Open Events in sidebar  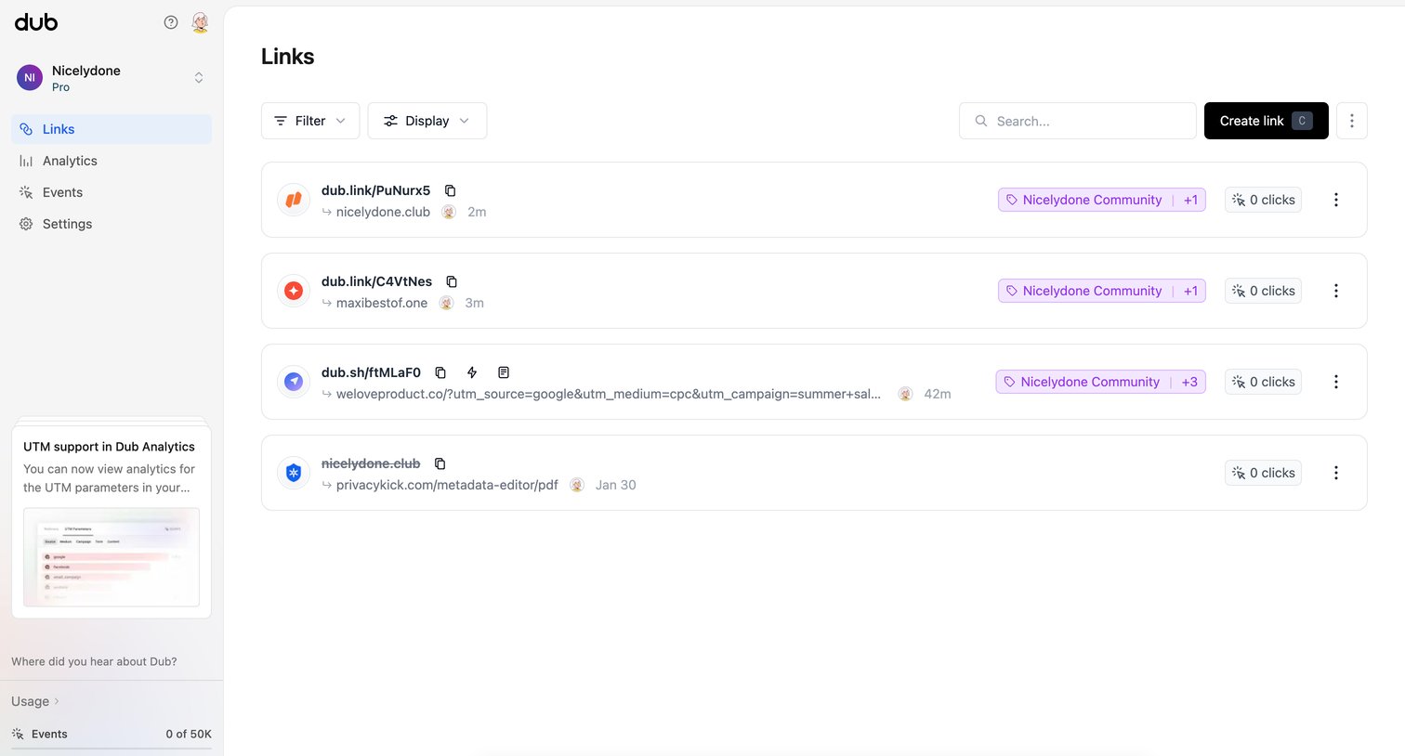coord(112,192)
